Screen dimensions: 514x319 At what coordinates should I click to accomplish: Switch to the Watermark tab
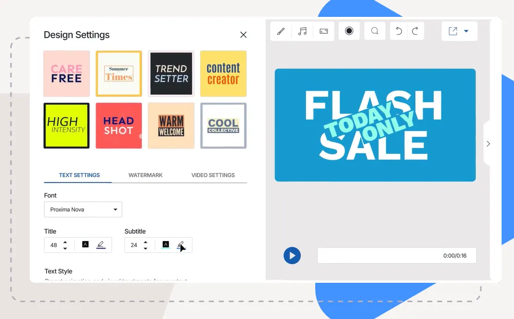tap(145, 175)
